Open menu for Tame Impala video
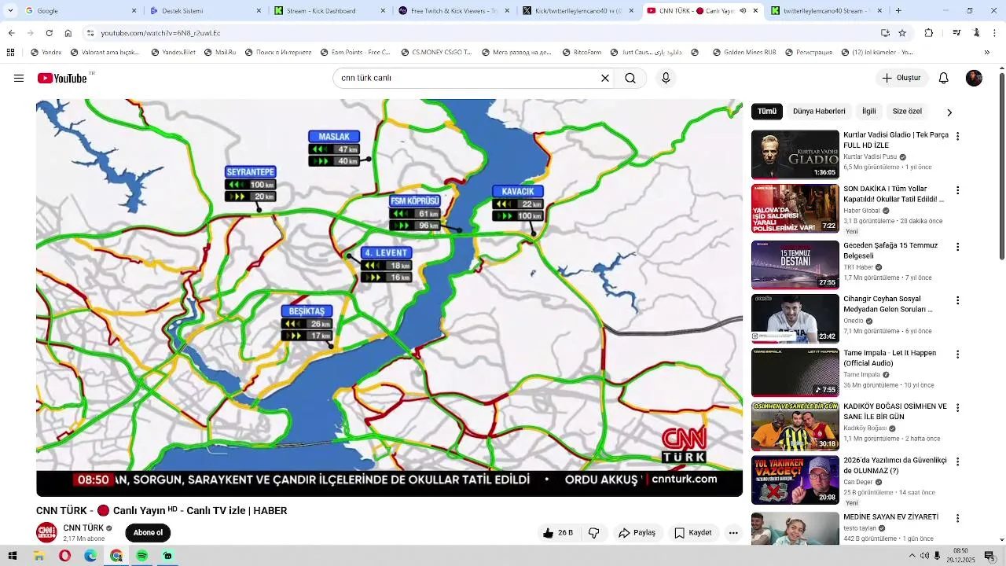 point(957,354)
